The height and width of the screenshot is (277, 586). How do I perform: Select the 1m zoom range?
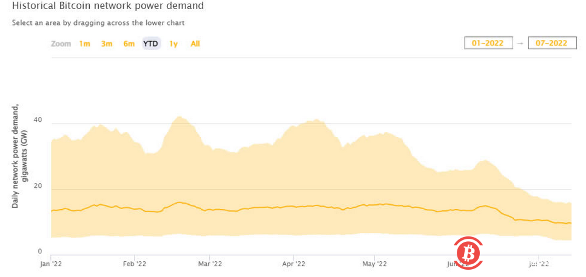pyautogui.click(x=85, y=44)
